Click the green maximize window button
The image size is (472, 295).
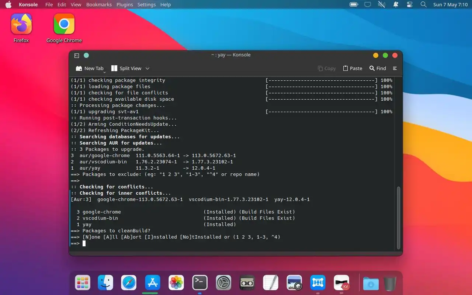pos(385,55)
